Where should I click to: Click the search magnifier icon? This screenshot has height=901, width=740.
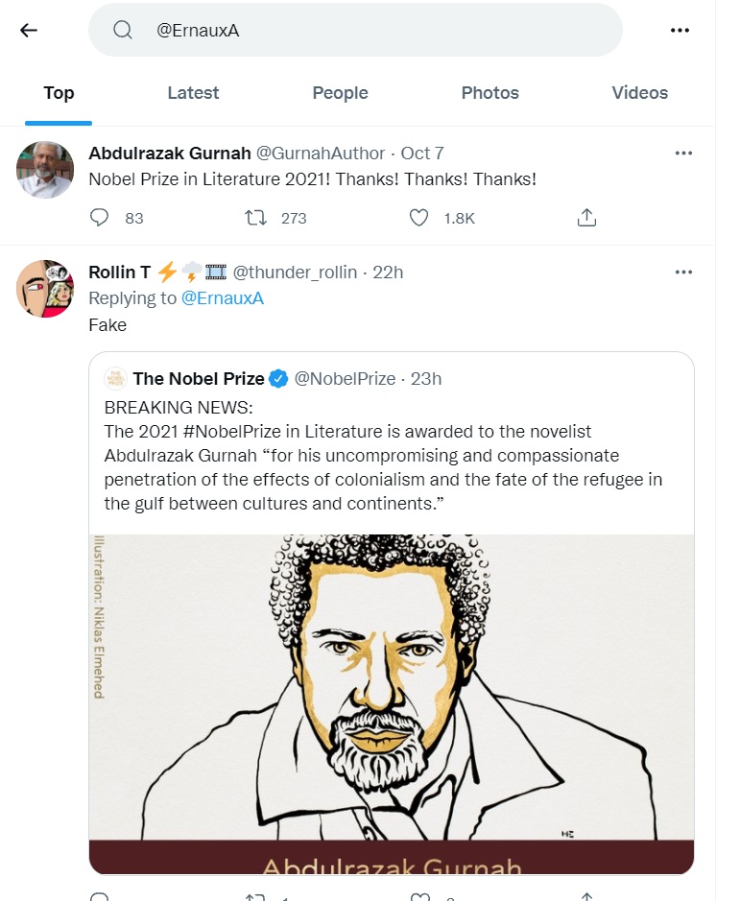pos(122,30)
